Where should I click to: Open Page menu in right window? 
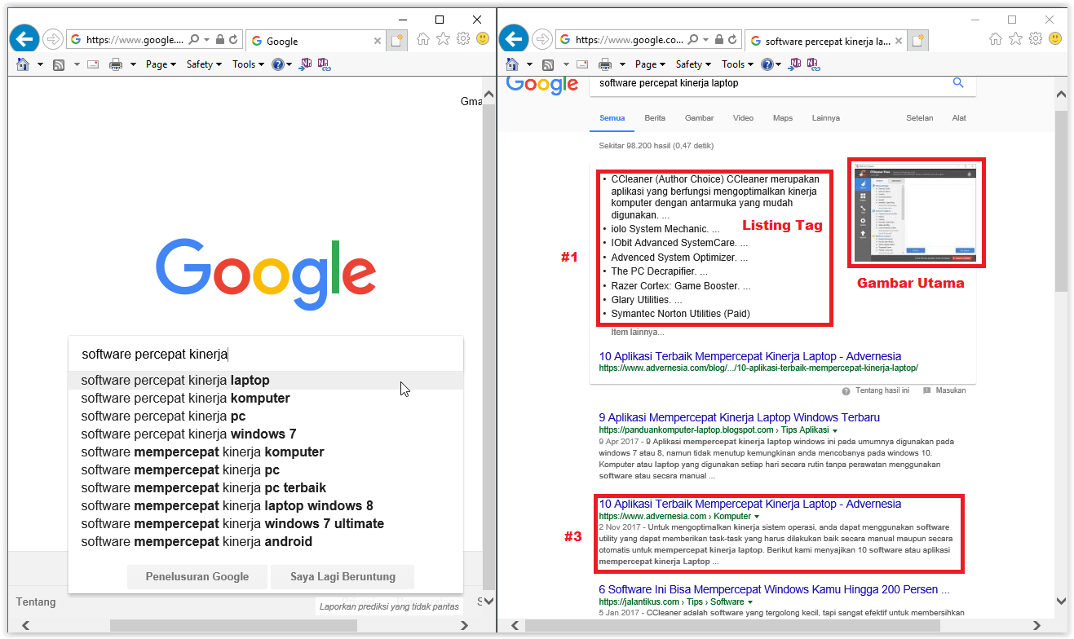pos(650,64)
